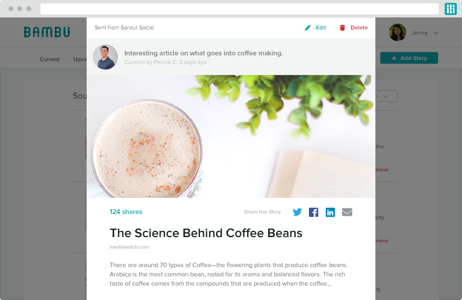This screenshot has width=462, height=300.
Task: Click the Edit text link
Action: pyautogui.click(x=321, y=28)
